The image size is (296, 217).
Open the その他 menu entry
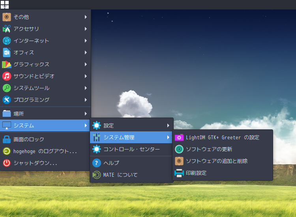click(45, 17)
